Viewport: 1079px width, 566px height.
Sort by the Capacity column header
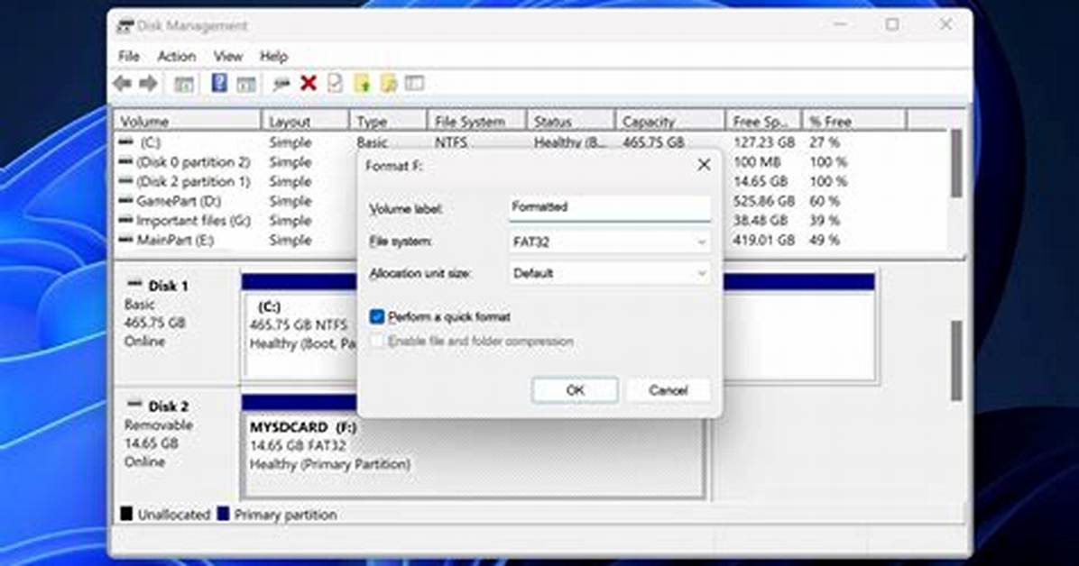coord(670,121)
